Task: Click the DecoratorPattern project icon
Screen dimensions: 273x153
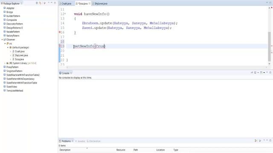Action: (5, 24)
